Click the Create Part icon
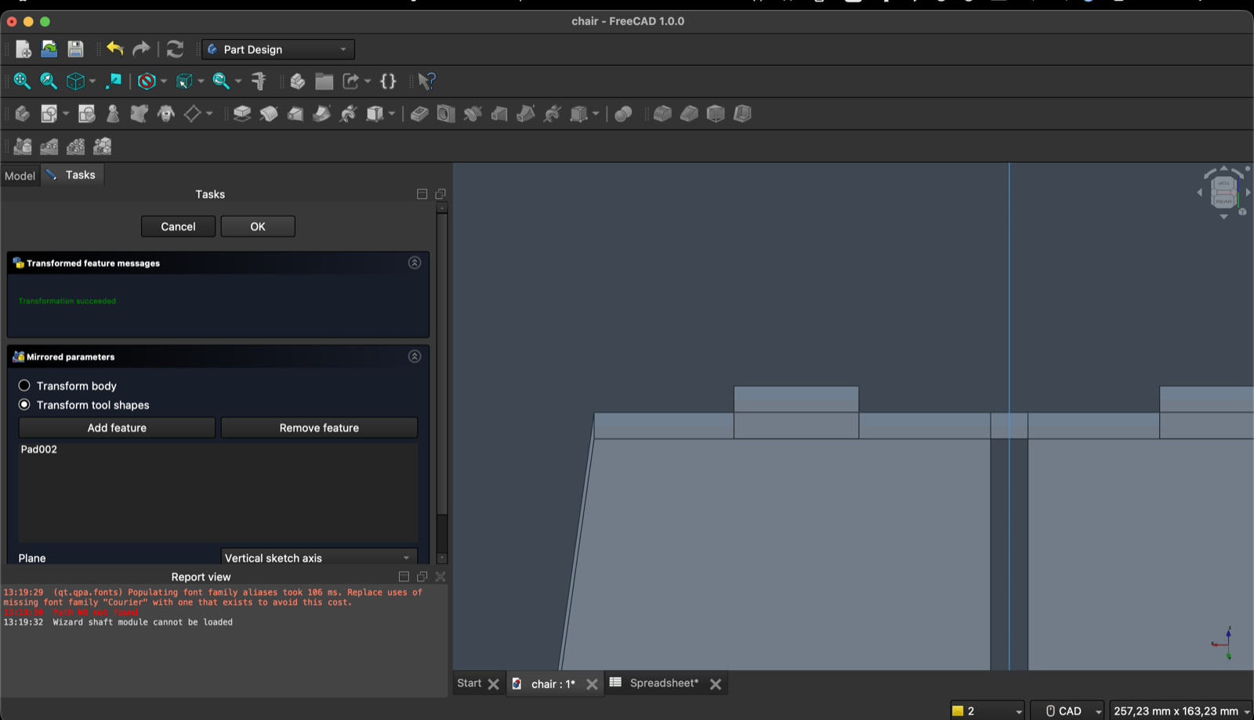This screenshot has height=720, width=1254. pyautogui.click(x=297, y=81)
